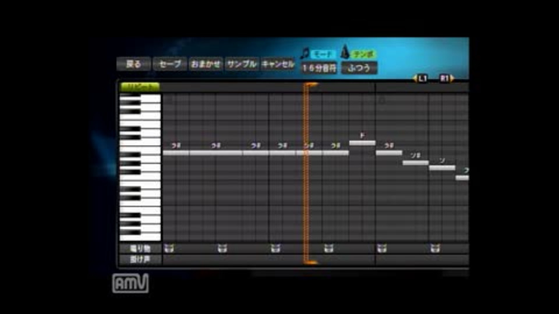The width and height of the screenshot is (559, 314).
Task: Click the metronome tempo icon
Action: tap(344, 52)
